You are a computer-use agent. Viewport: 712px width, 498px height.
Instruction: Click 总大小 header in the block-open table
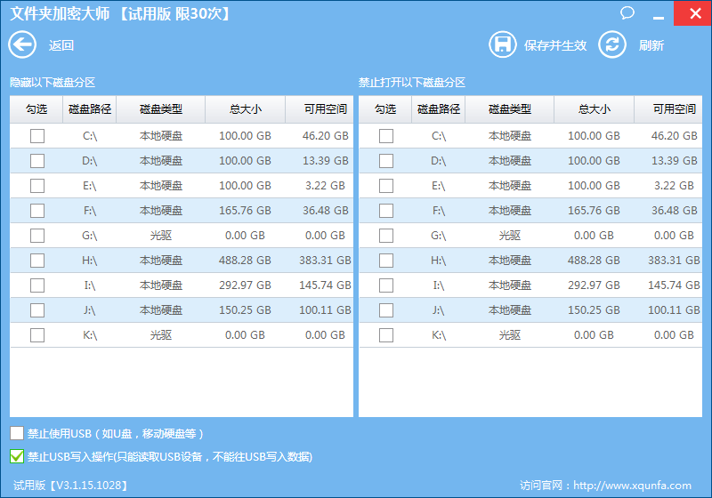(x=594, y=109)
